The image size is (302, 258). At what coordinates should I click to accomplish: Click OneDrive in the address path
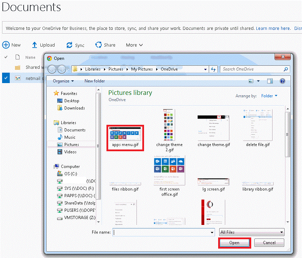tap(169, 69)
